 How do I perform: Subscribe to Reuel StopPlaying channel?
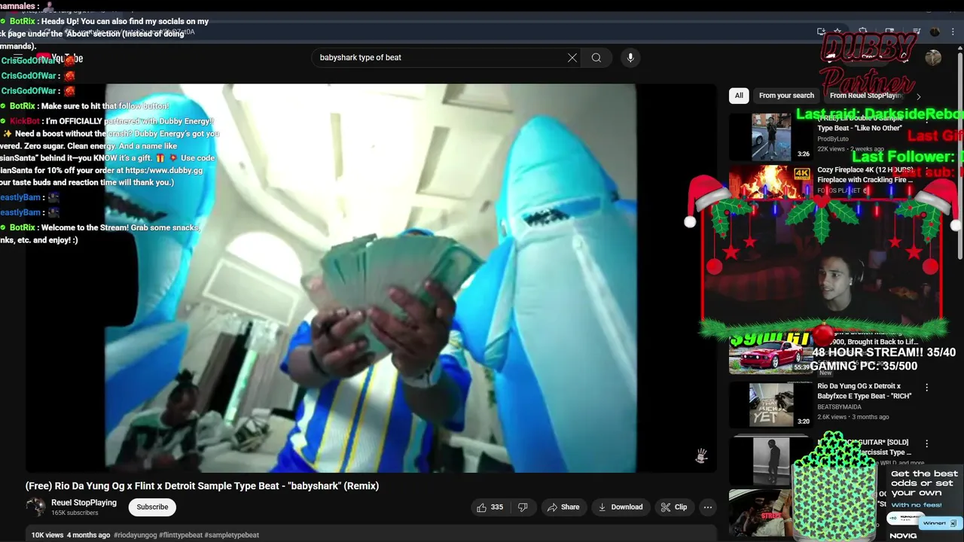152,507
